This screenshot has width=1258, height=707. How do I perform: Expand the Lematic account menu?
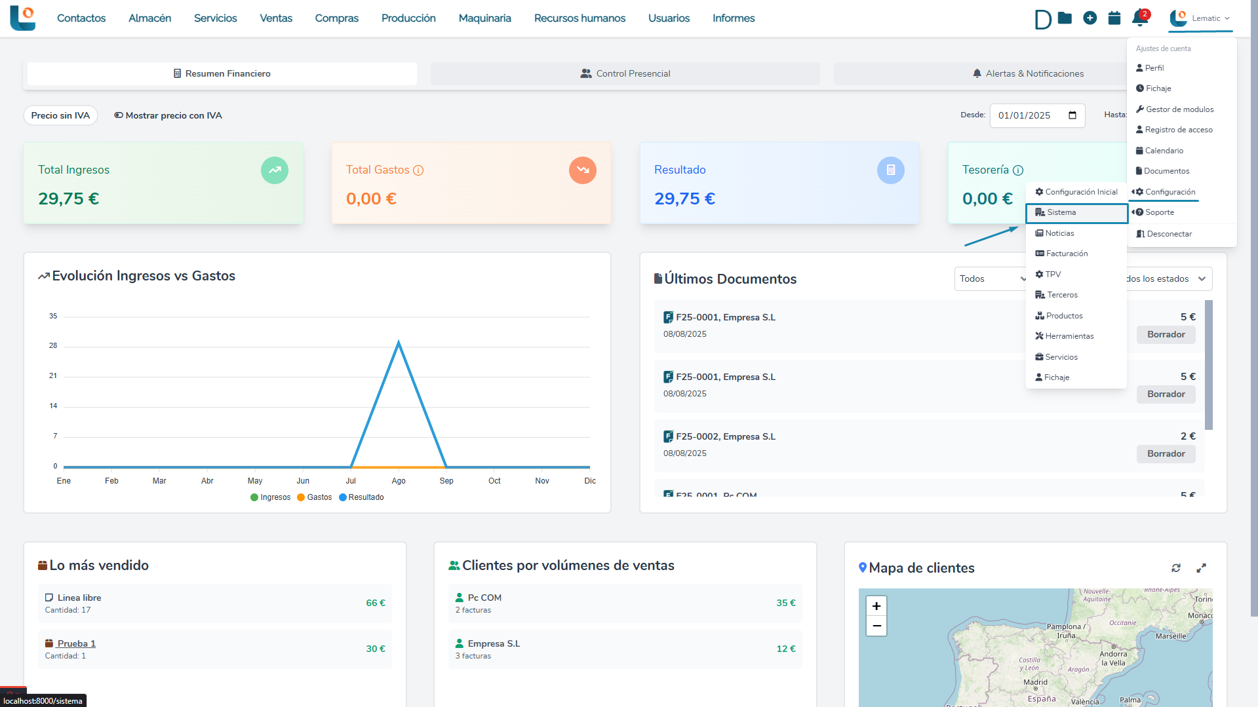point(1201,18)
